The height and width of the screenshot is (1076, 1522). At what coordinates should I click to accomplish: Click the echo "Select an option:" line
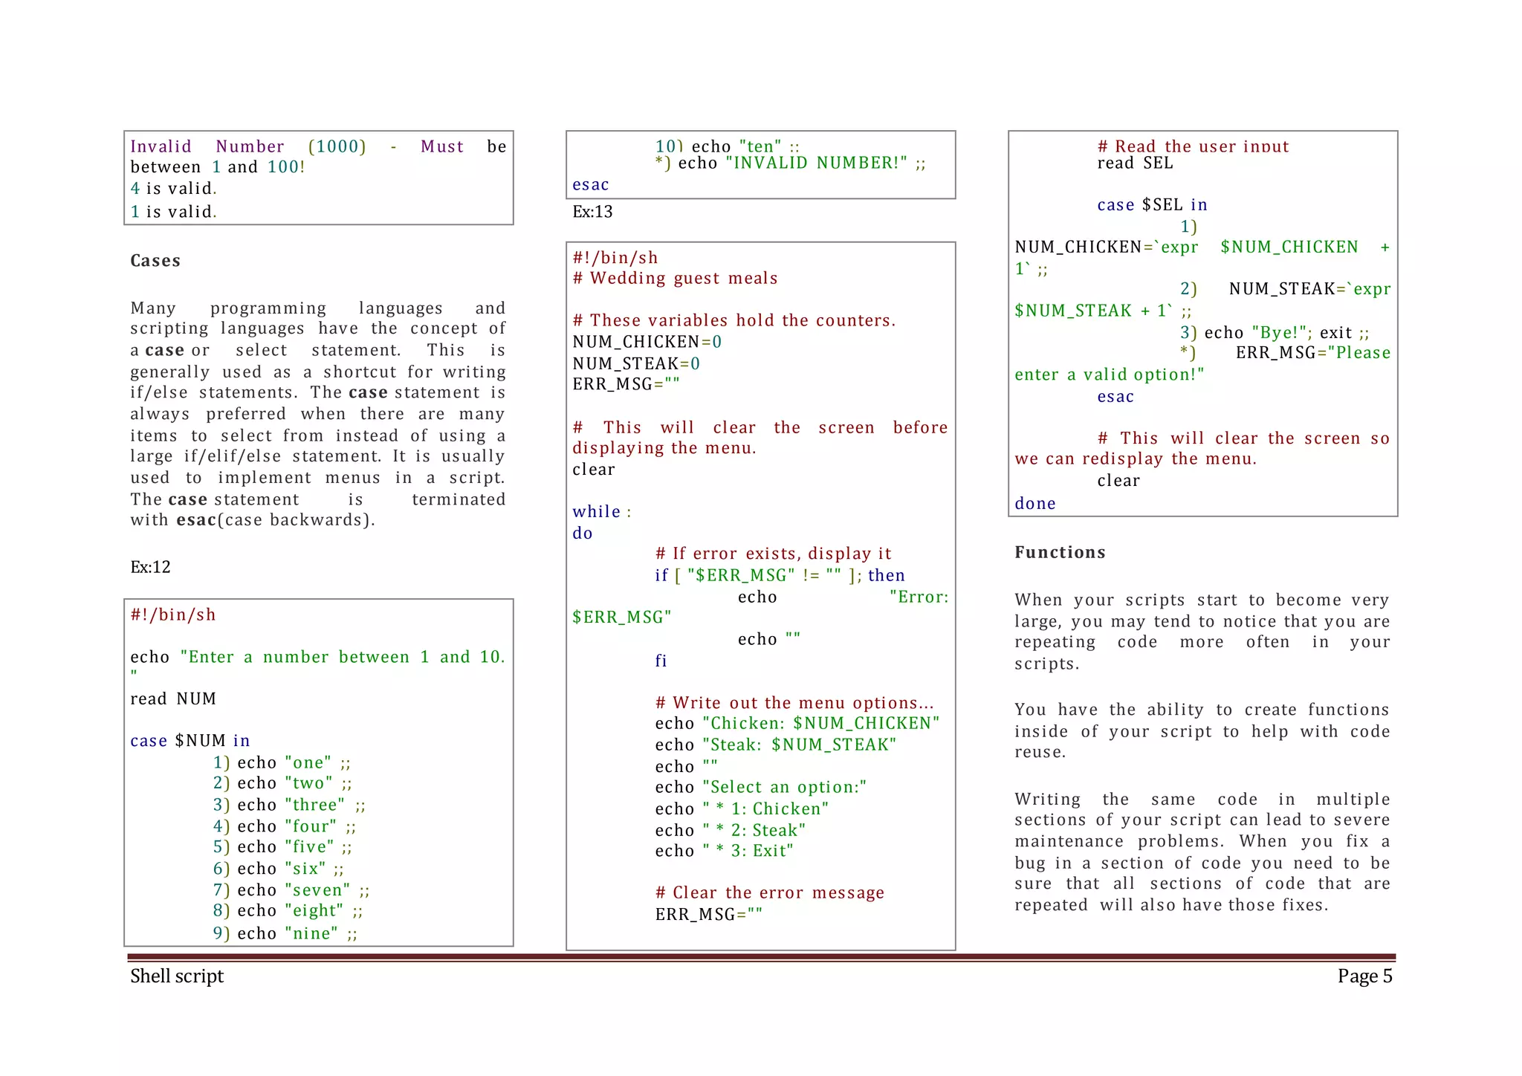[x=761, y=787]
